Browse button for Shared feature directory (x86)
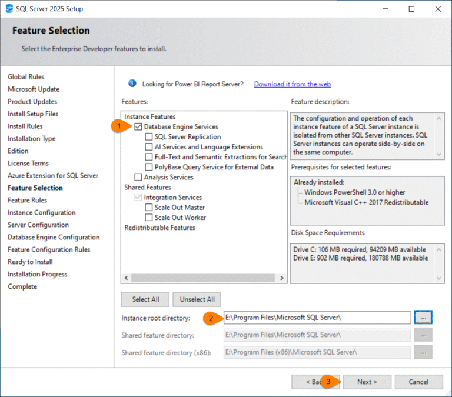 click(423, 352)
